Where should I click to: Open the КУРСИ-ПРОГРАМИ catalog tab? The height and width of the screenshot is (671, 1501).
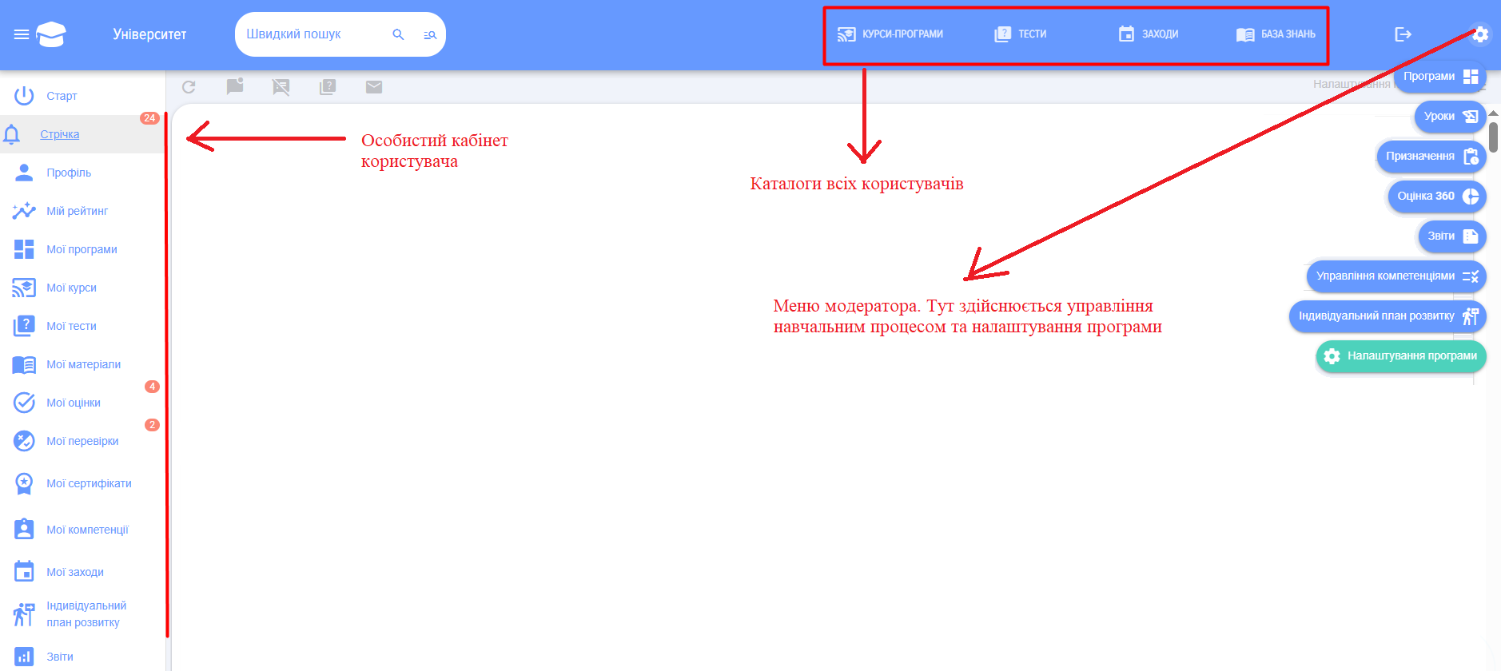click(x=890, y=34)
